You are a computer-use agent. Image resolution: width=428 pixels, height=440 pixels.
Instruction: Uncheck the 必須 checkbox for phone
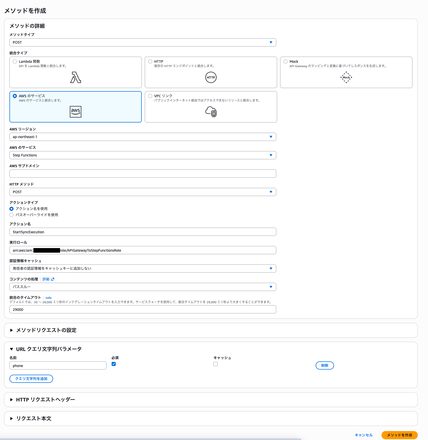point(114,364)
